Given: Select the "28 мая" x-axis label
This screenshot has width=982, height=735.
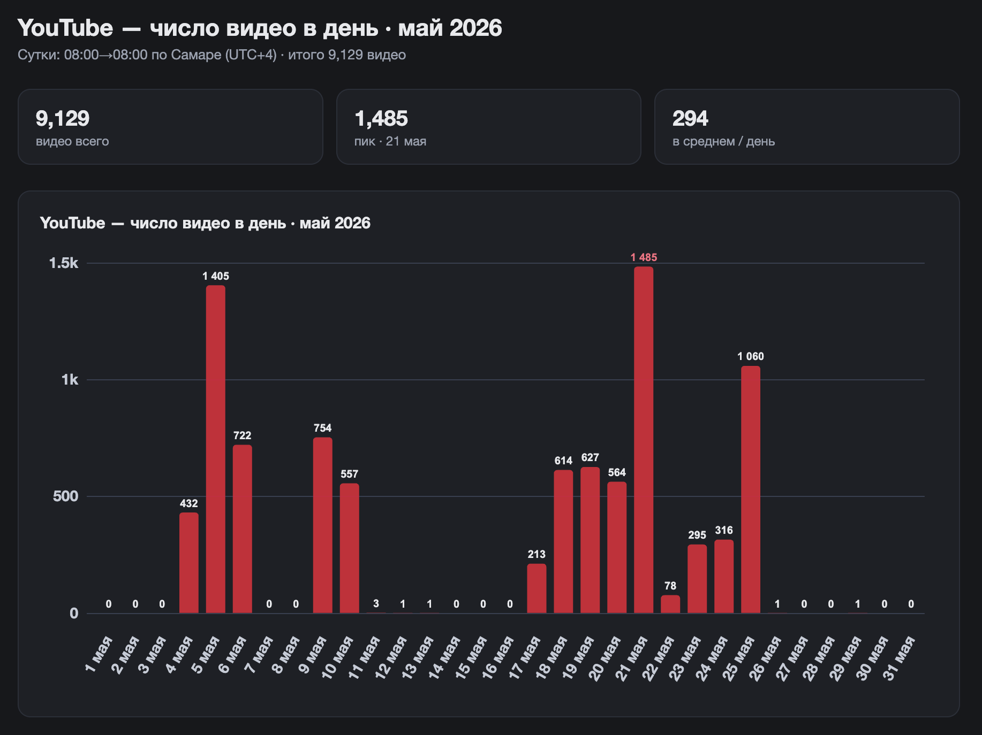Looking at the screenshot, I should 819,657.
